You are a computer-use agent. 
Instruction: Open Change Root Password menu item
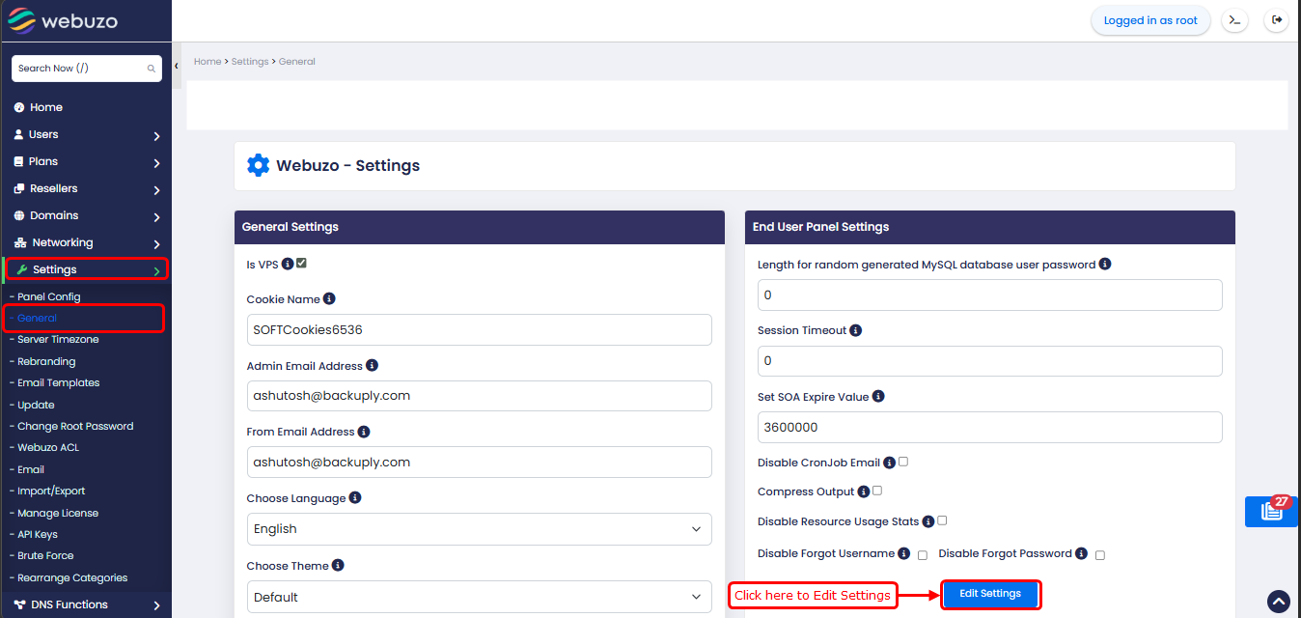click(75, 426)
